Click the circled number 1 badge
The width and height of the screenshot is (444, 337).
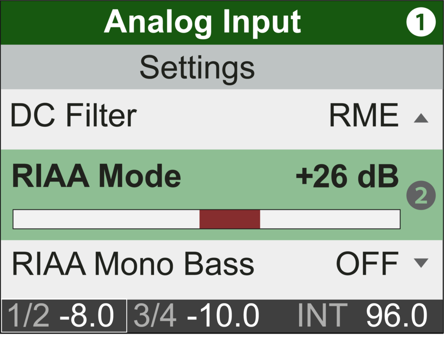[x=421, y=23]
